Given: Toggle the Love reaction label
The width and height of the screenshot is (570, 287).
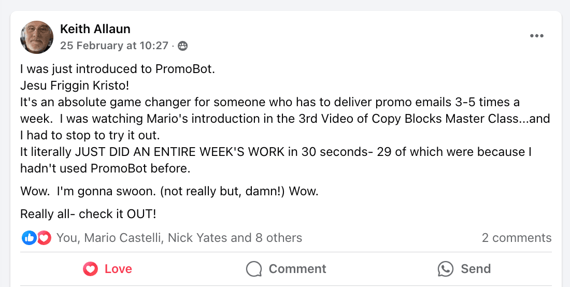Looking at the screenshot, I should tap(118, 269).
